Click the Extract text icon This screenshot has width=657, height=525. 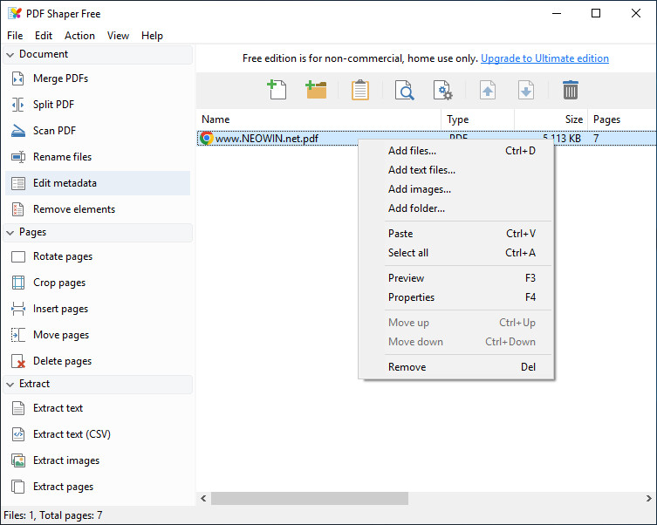point(18,408)
